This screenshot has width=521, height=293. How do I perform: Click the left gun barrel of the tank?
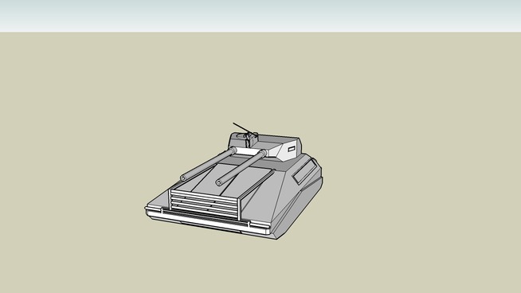[x=208, y=165]
